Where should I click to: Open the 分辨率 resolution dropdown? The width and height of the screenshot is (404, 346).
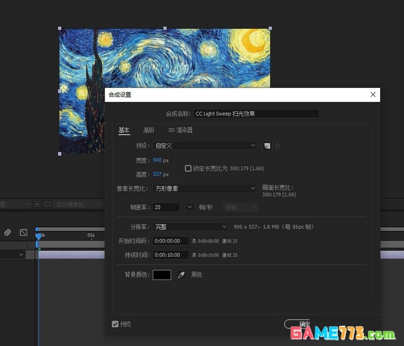pos(190,227)
